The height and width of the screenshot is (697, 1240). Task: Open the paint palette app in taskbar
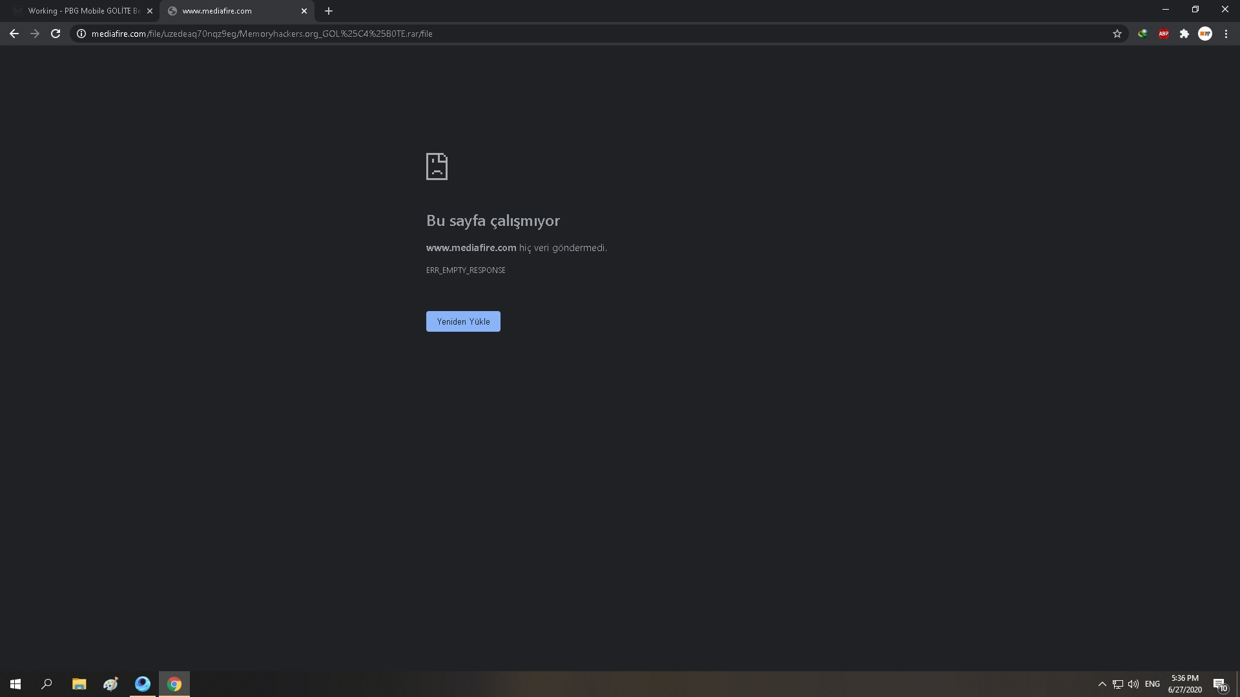click(110, 684)
